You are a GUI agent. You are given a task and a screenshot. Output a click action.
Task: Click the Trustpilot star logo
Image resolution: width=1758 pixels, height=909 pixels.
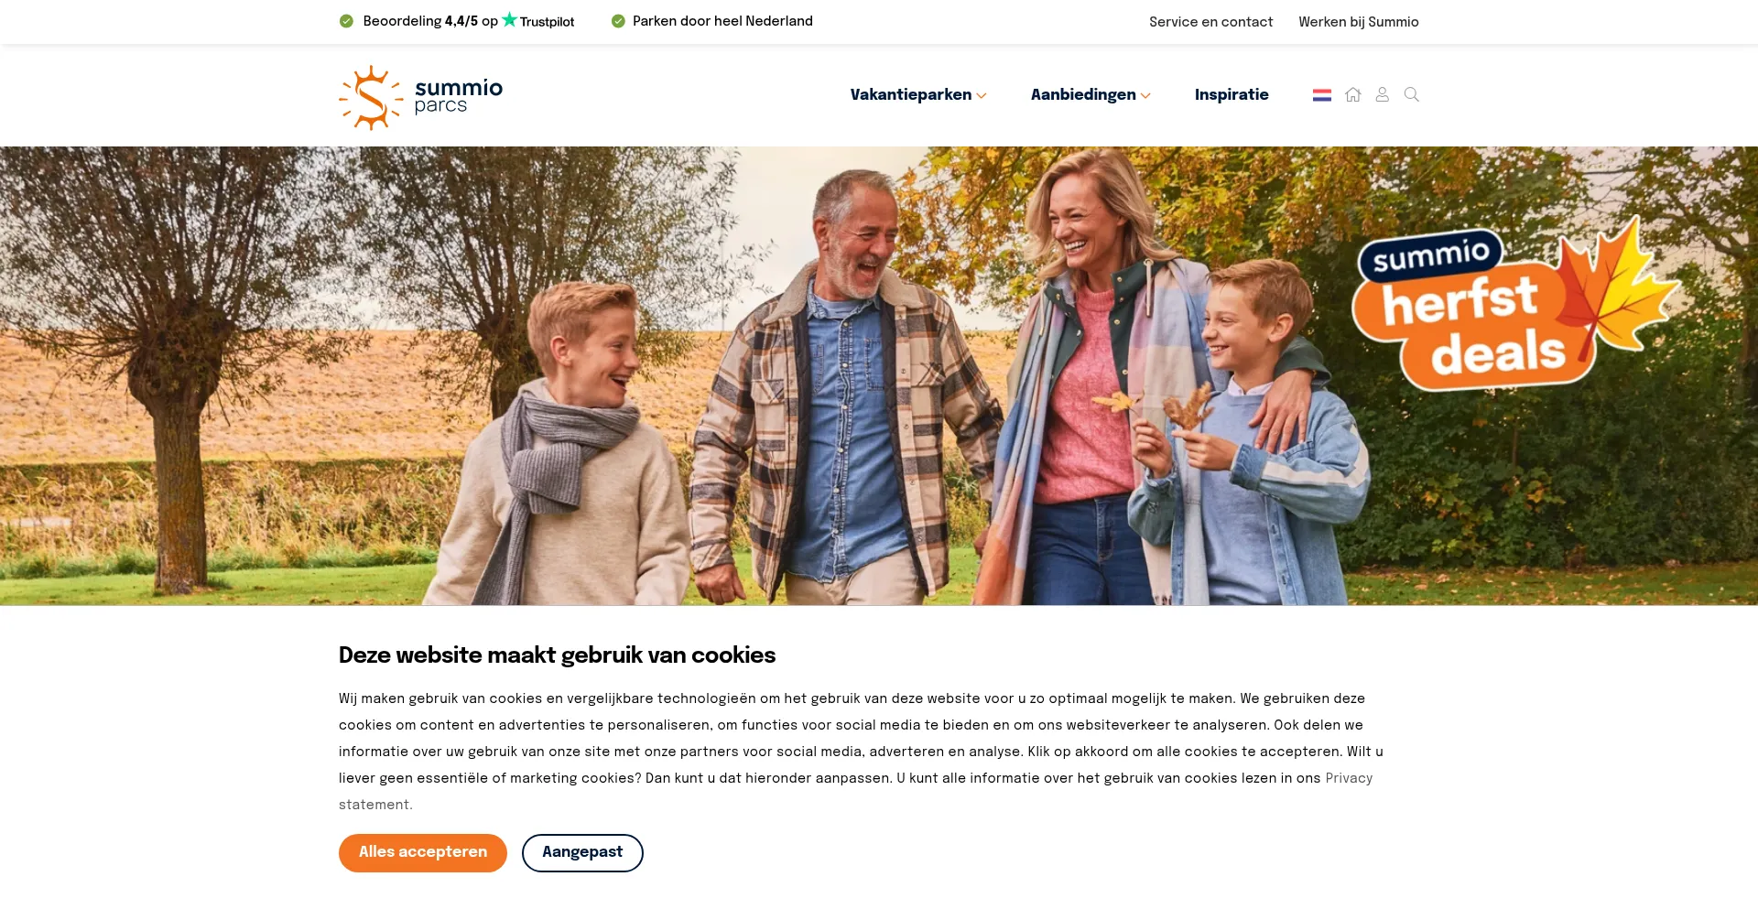pos(537,20)
